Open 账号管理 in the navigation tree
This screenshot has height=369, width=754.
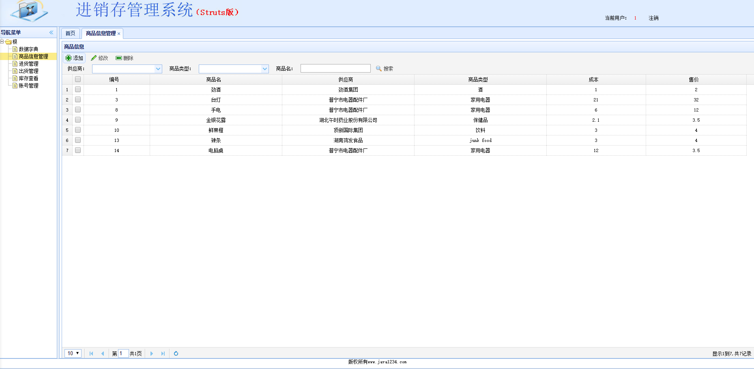[x=28, y=86]
